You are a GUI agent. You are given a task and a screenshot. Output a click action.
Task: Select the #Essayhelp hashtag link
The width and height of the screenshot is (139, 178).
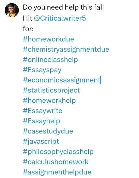point(41,121)
